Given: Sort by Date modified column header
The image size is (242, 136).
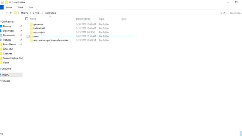Looking at the screenshot, I should coord(83,19).
